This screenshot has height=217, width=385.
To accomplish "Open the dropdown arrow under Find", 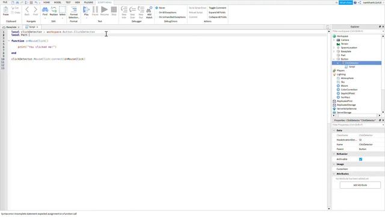I will [x=45, y=18].
